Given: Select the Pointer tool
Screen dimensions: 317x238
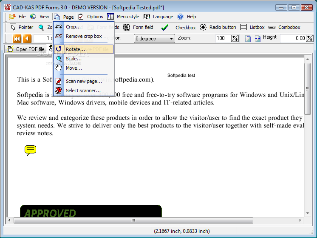Looking at the screenshot, I should [x=22, y=27].
